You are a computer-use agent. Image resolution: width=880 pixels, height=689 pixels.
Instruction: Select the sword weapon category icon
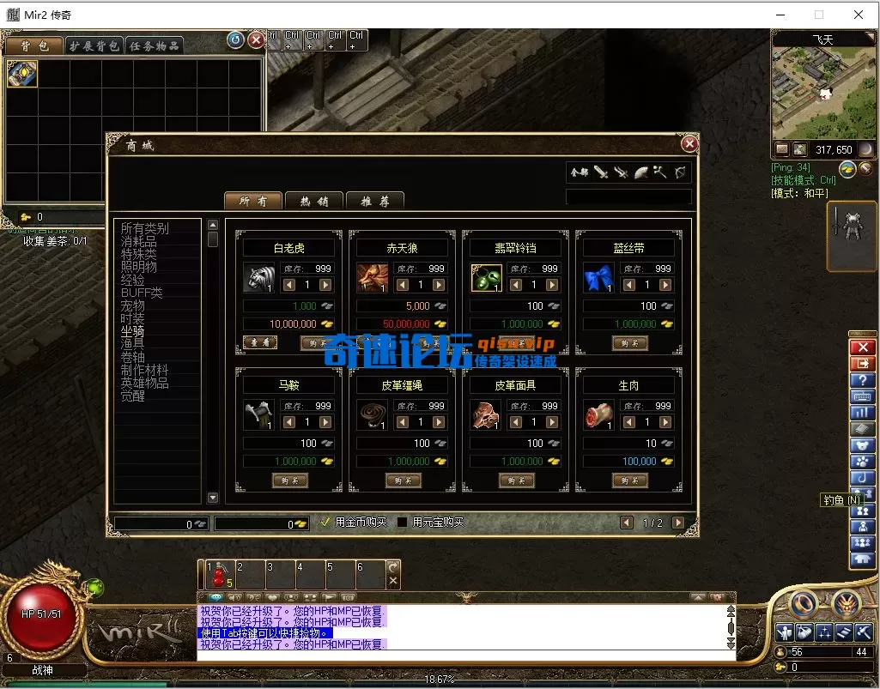point(600,173)
